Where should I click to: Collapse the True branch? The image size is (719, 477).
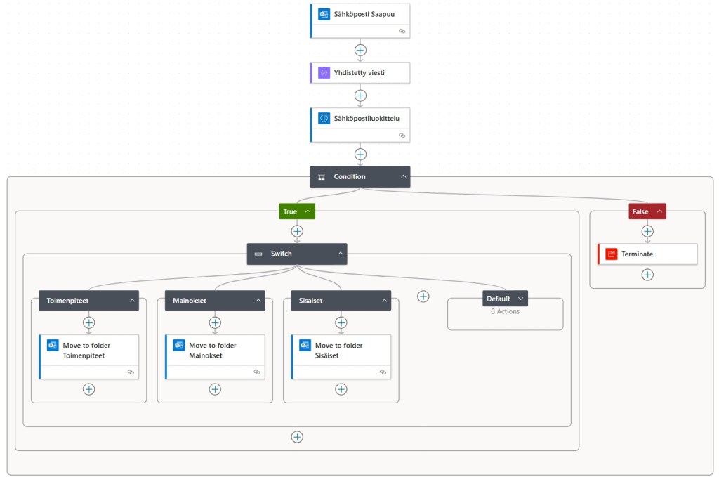tap(308, 211)
